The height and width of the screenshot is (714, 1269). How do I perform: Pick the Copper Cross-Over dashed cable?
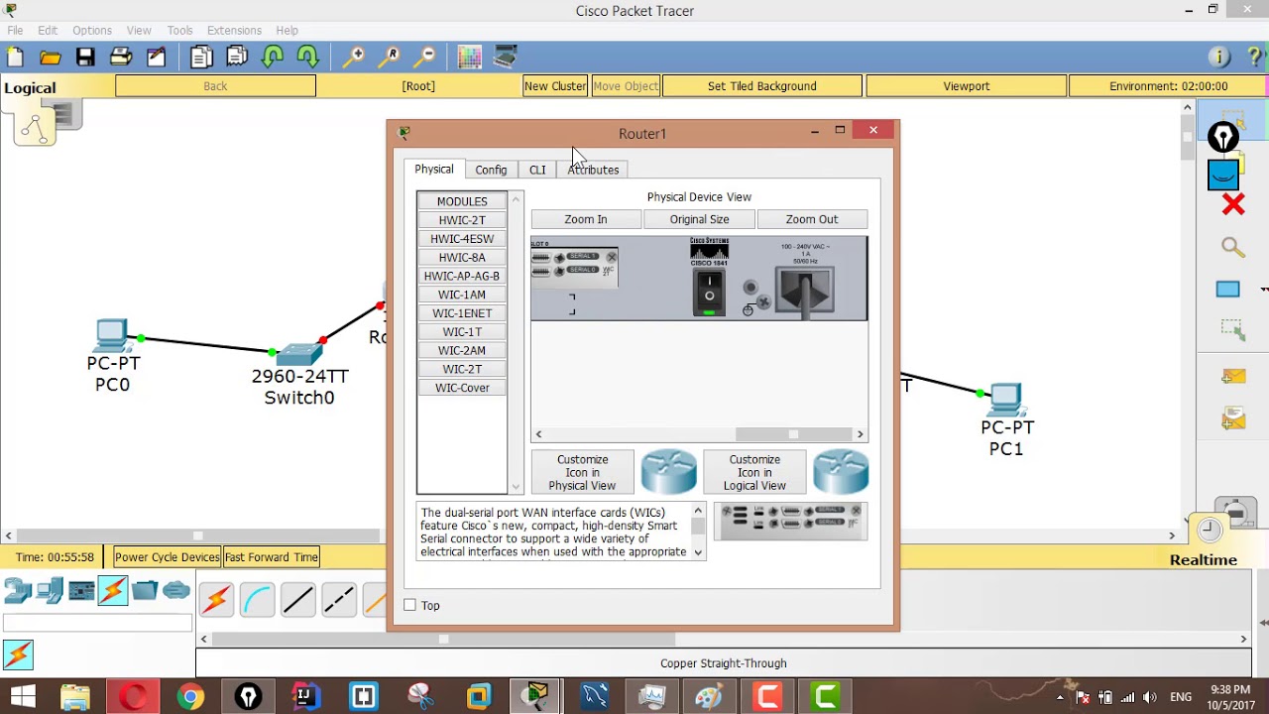[x=338, y=599]
